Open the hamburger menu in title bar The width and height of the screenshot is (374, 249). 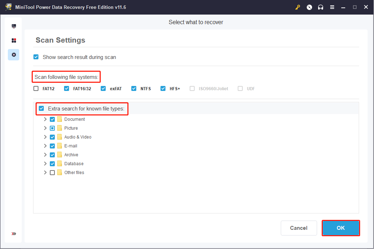click(x=332, y=7)
